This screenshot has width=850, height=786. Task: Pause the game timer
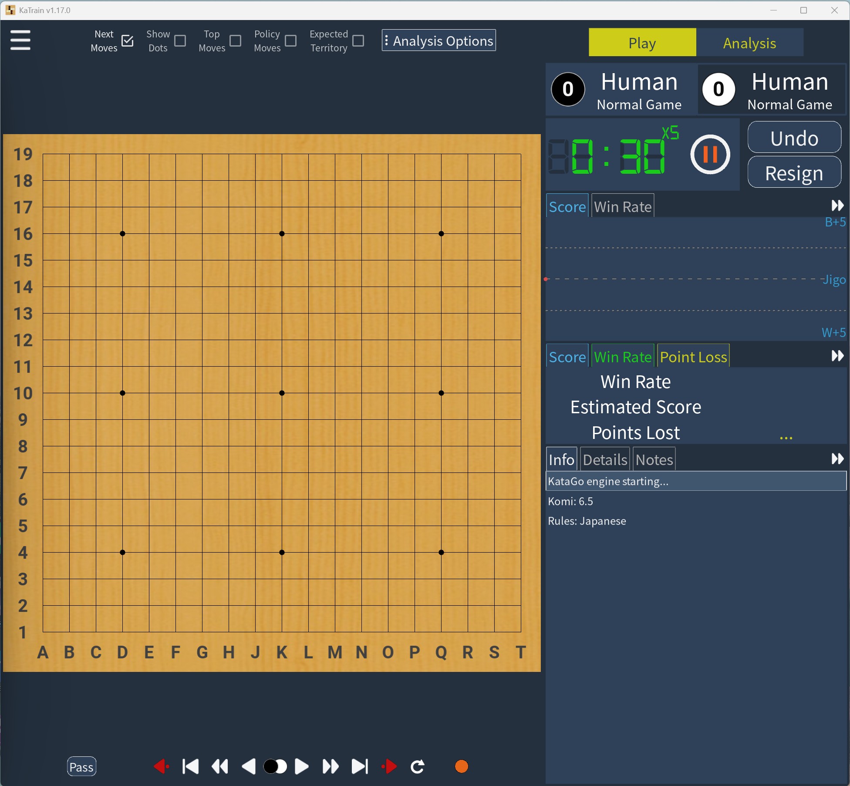(710, 154)
